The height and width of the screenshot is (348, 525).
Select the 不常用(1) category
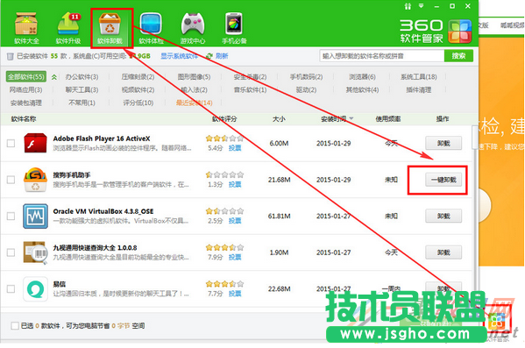tap(82, 103)
